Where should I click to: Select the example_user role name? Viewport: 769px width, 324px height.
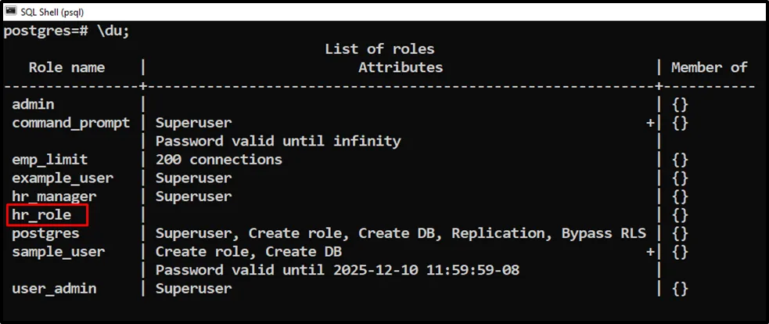point(62,178)
